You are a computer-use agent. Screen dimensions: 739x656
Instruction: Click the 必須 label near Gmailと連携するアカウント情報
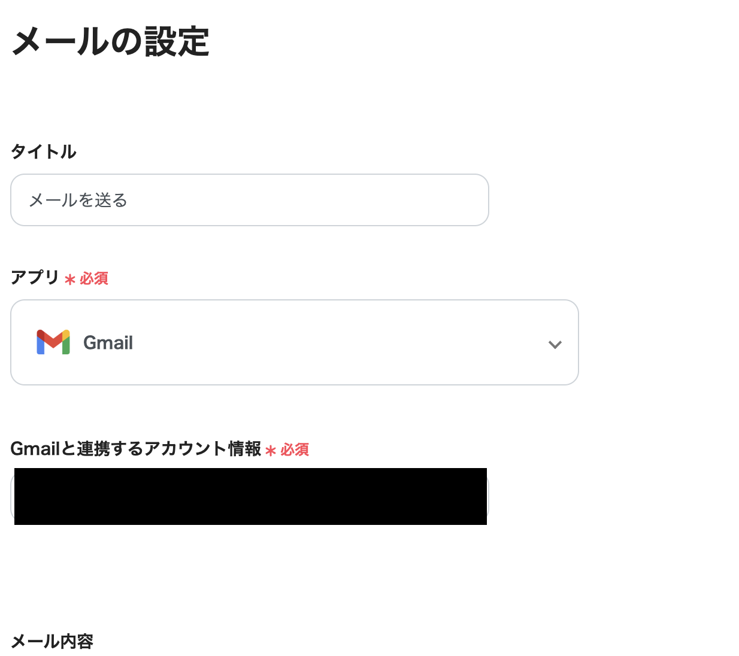pos(295,450)
